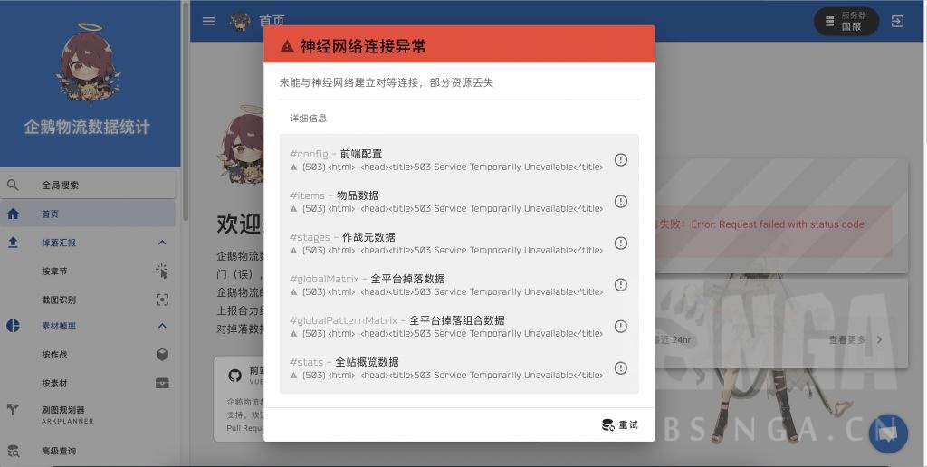Click info icon for #globalPatternMatrix row
Viewport: 927px width, 467px height.
point(620,327)
